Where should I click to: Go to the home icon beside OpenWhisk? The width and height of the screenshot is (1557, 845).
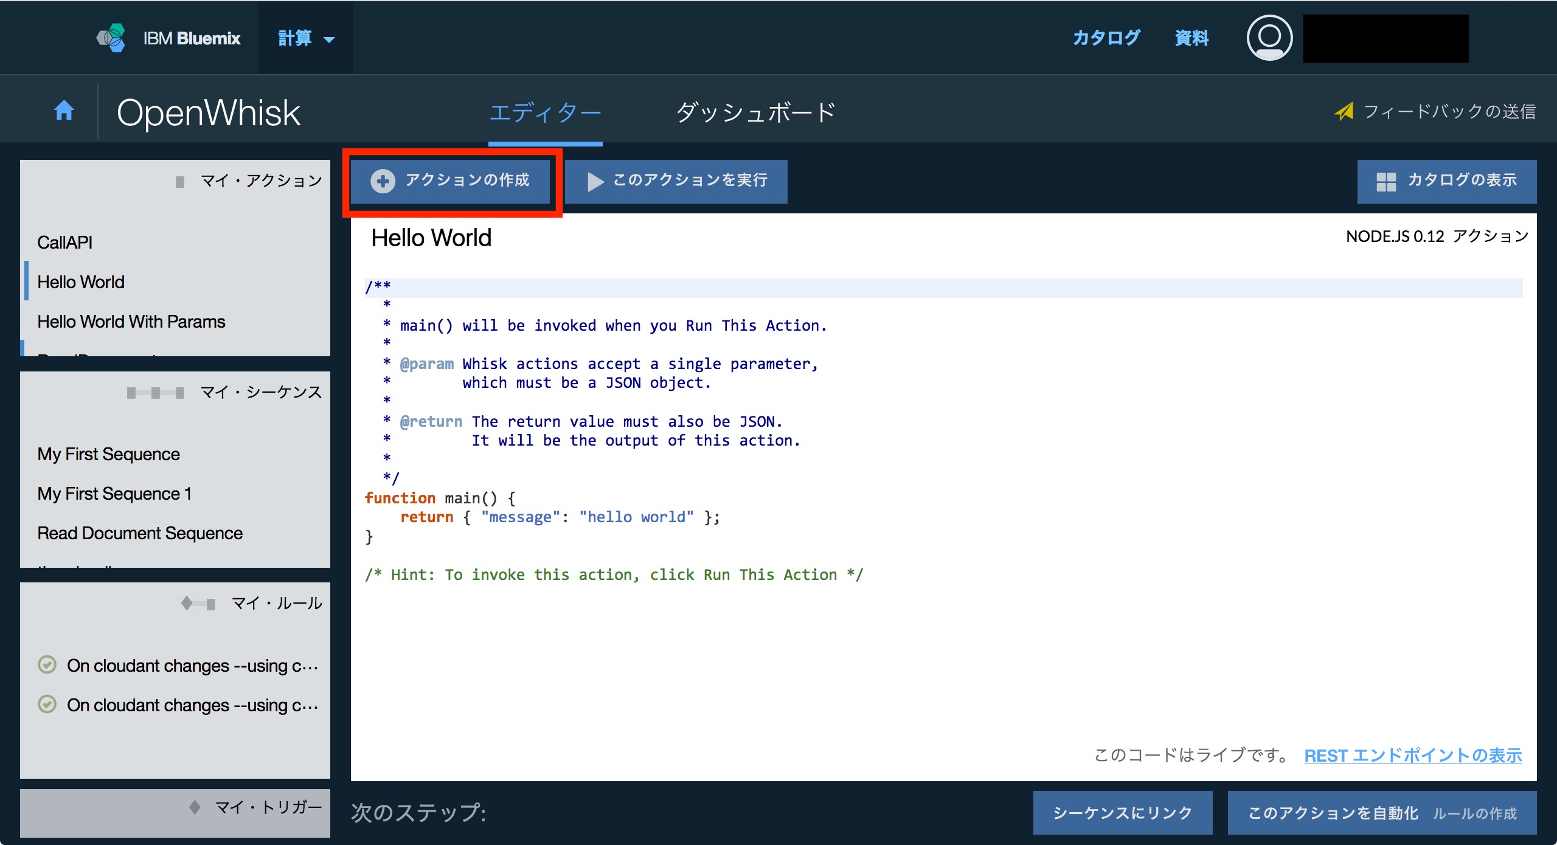(x=64, y=111)
